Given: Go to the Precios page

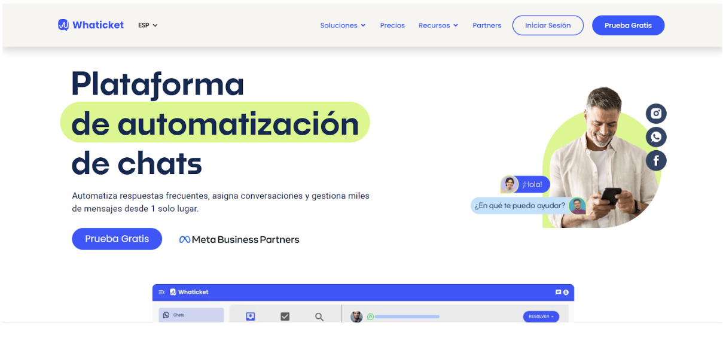Looking at the screenshot, I should [392, 25].
